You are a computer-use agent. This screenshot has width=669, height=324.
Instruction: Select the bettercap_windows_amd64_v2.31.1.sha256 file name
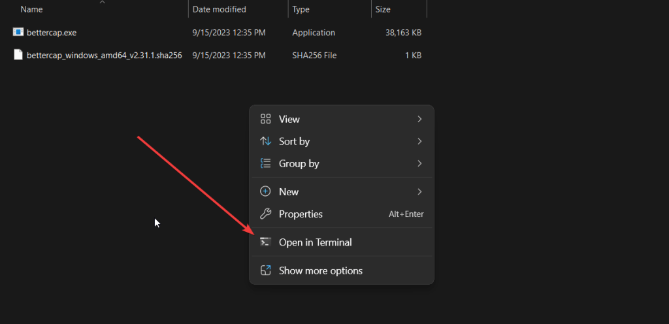coord(104,56)
